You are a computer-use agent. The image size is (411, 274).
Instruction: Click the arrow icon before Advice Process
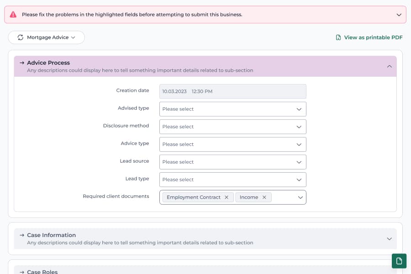pos(22,63)
